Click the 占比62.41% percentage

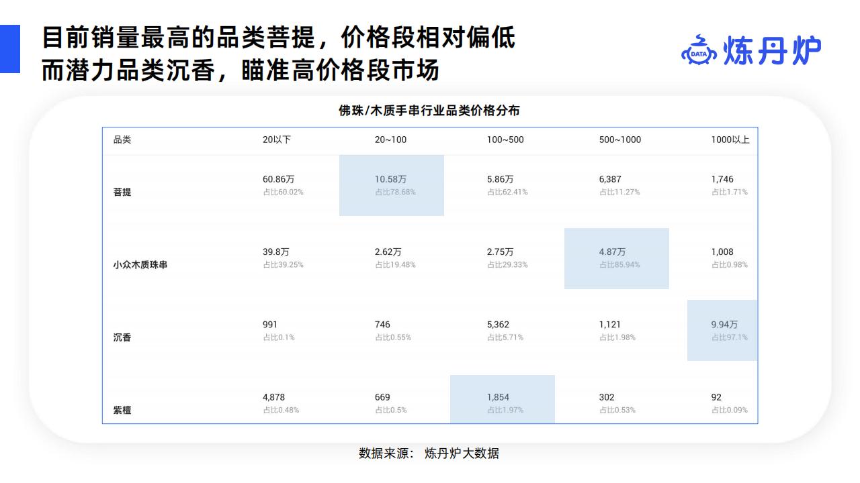pyautogui.click(x=507, y=192)
